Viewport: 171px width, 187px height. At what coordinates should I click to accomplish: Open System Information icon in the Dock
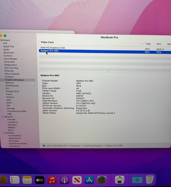coord(120,180)
